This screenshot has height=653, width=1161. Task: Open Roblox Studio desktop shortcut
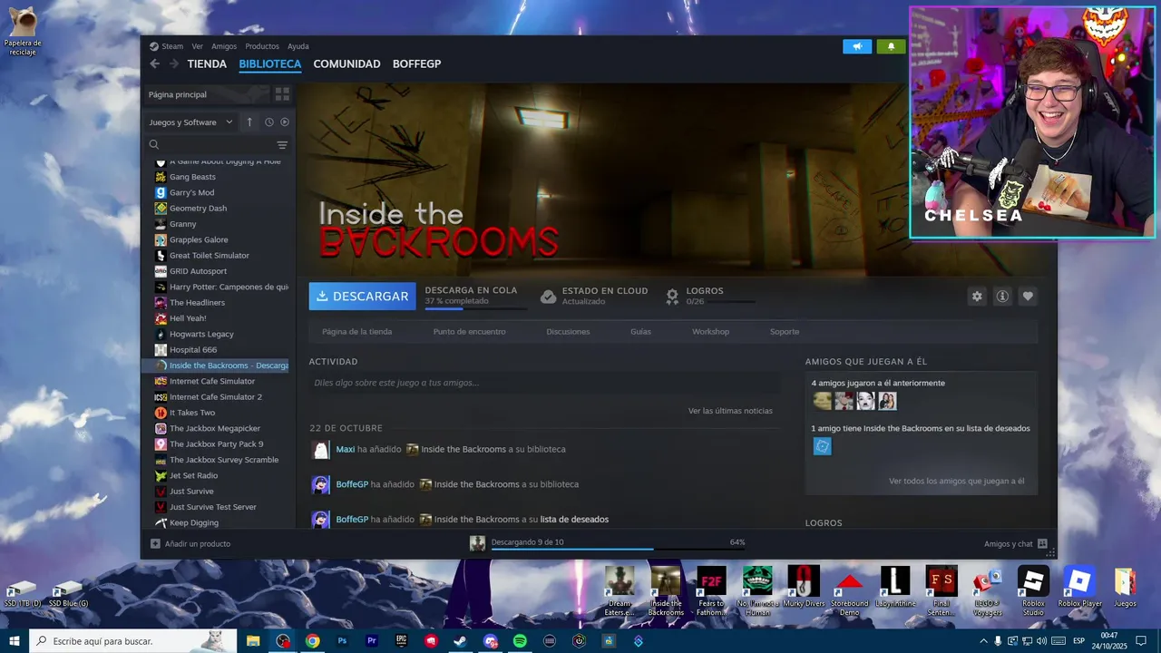pyautogui.click(x=1033, y=591)
